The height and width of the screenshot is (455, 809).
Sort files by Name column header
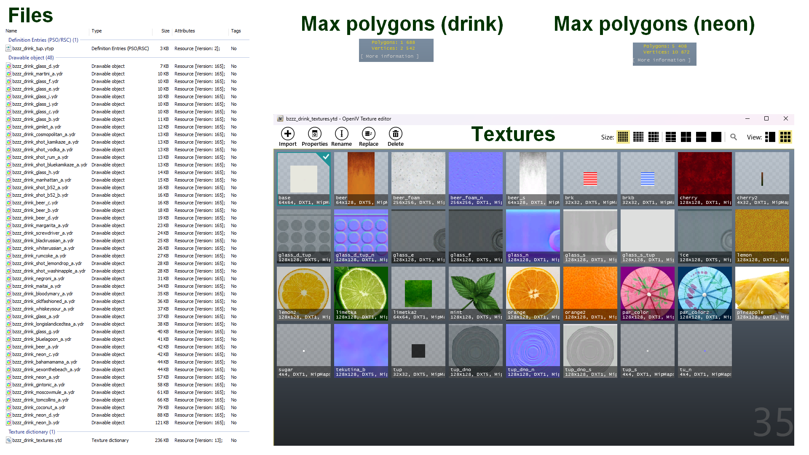[x=11, y=31]
